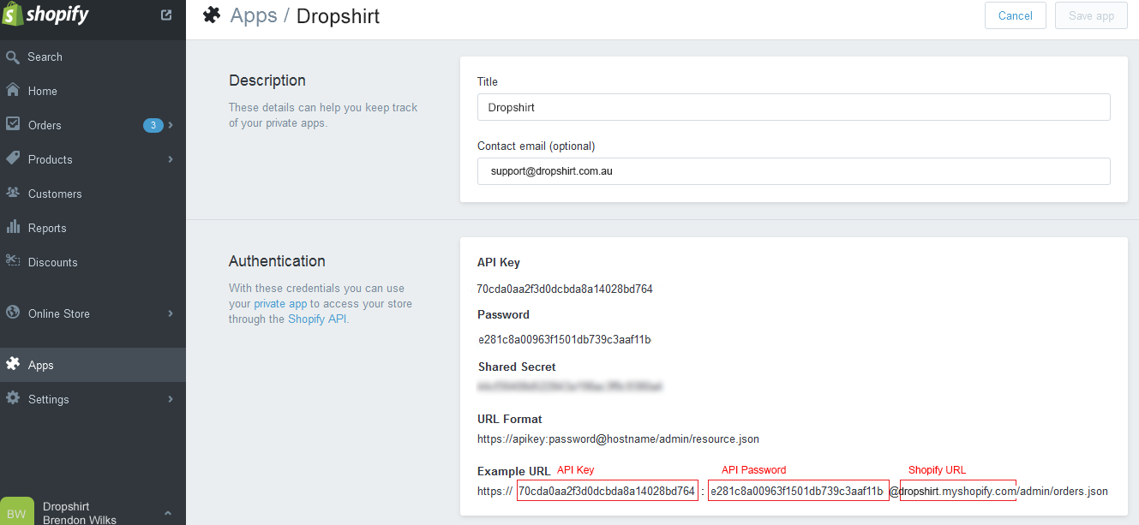Click the Password value e281c8a0...
The width and height of the screenshot is (1139, 525).
pyautogui.click(x=565, y=339)
